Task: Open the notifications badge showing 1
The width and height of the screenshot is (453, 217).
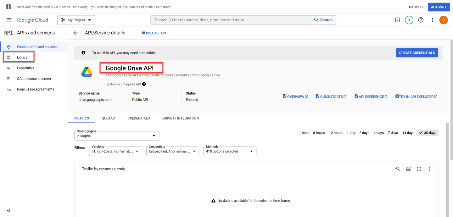Action: (409, 20)
